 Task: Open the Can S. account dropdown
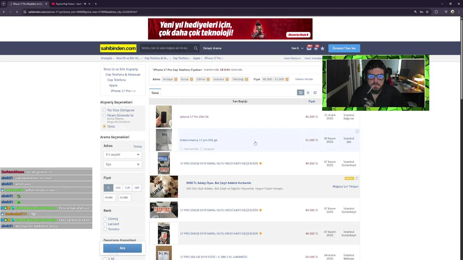[x=297, y=48]
